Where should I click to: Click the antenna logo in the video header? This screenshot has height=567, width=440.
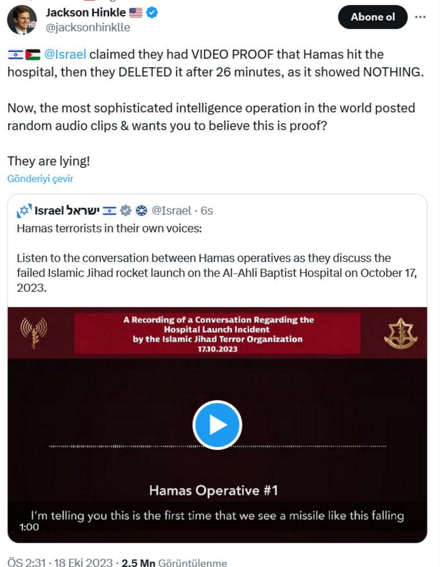click(x=34, y=332)
